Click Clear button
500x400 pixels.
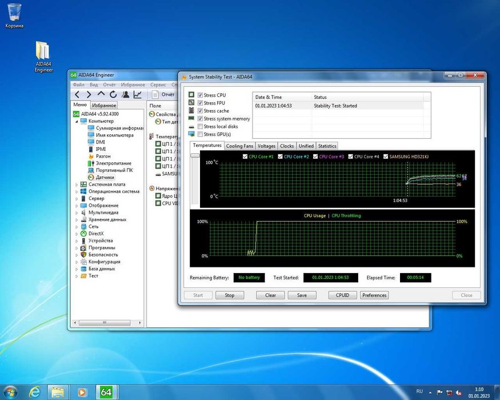(x=270, y=295)
